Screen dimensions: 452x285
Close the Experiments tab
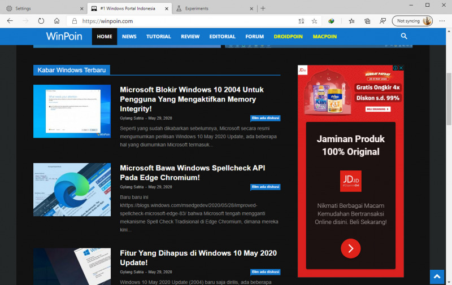point(251,8)
